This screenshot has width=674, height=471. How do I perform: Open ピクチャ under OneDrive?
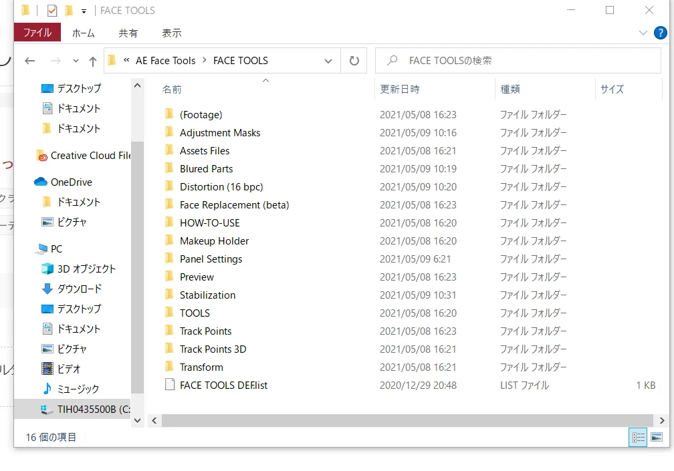(64, 222)
